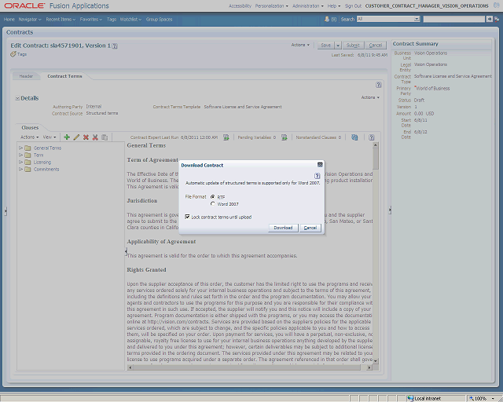
Task: Click the Home link
Action: pos(9,19)
